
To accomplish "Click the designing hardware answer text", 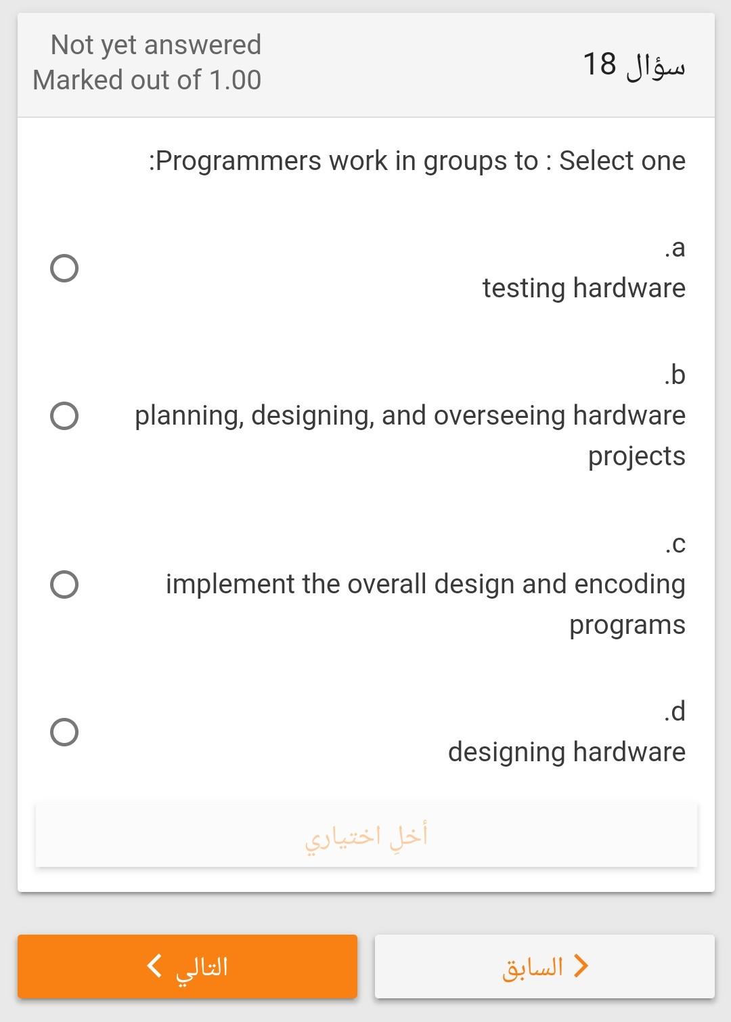I will (x=567, y=751).
